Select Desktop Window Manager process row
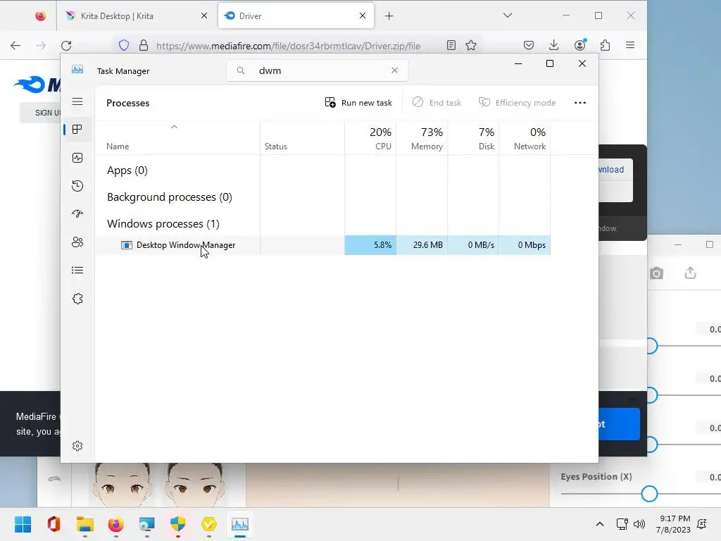Screen dimensions: 721x541 pyautogui.click(x=322, y=245)
